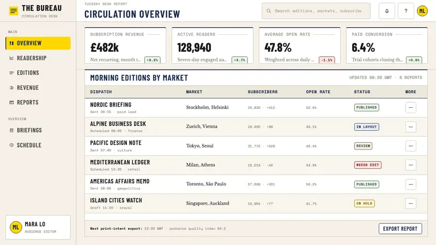436x245 pixels.
Task: Navigate to Editions
Action: pyautogui.click(x=38, y=73)
